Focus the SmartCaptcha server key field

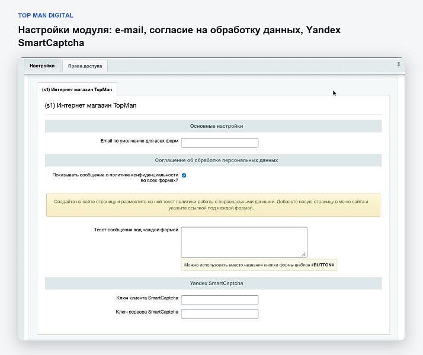(220, 314)
